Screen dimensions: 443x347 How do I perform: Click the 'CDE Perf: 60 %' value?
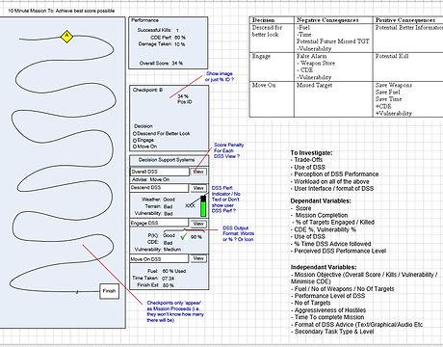168,38
